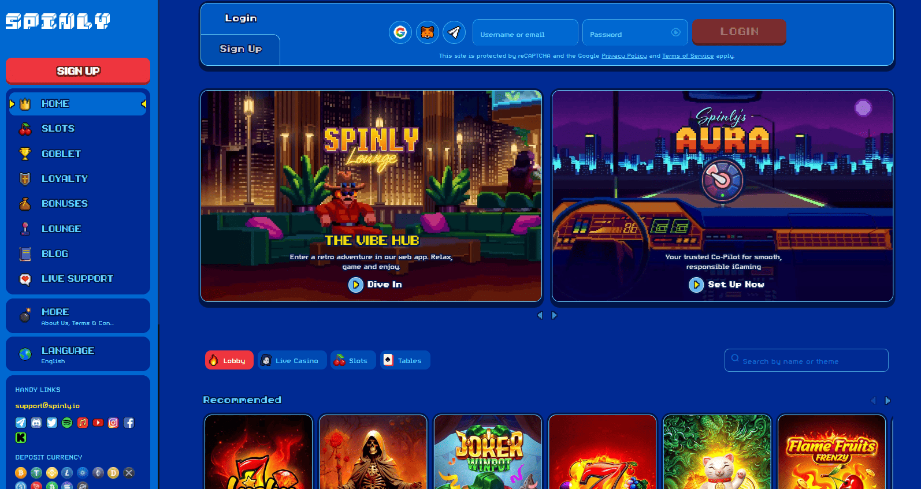Viewport: 921px width, 489px height.
Task: Select the Tables category tab
Action: 405,360
